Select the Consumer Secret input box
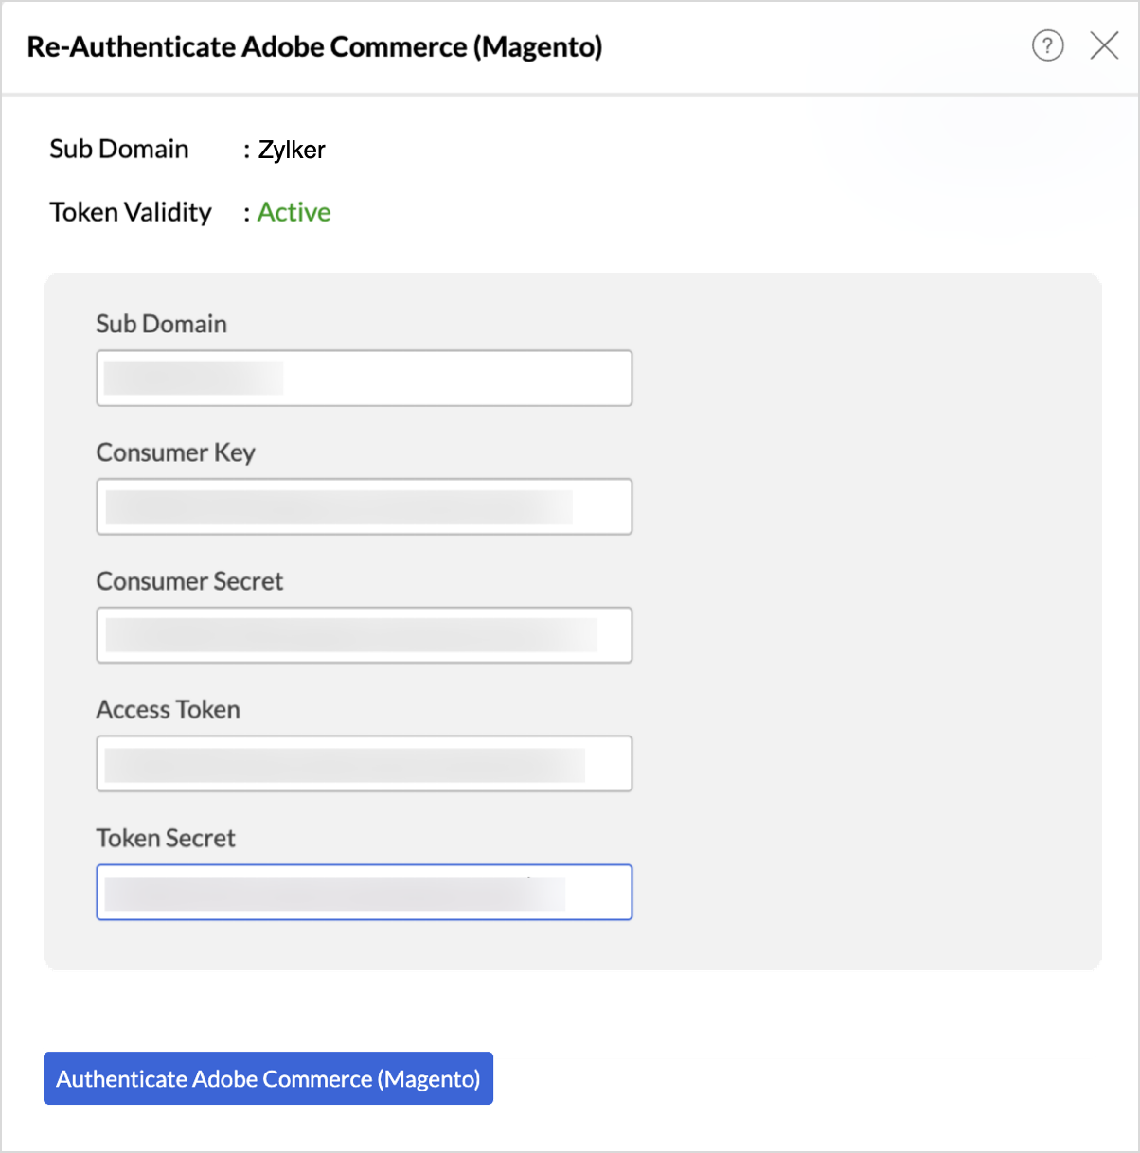1140x1153 pixels. tap(364, 635)
